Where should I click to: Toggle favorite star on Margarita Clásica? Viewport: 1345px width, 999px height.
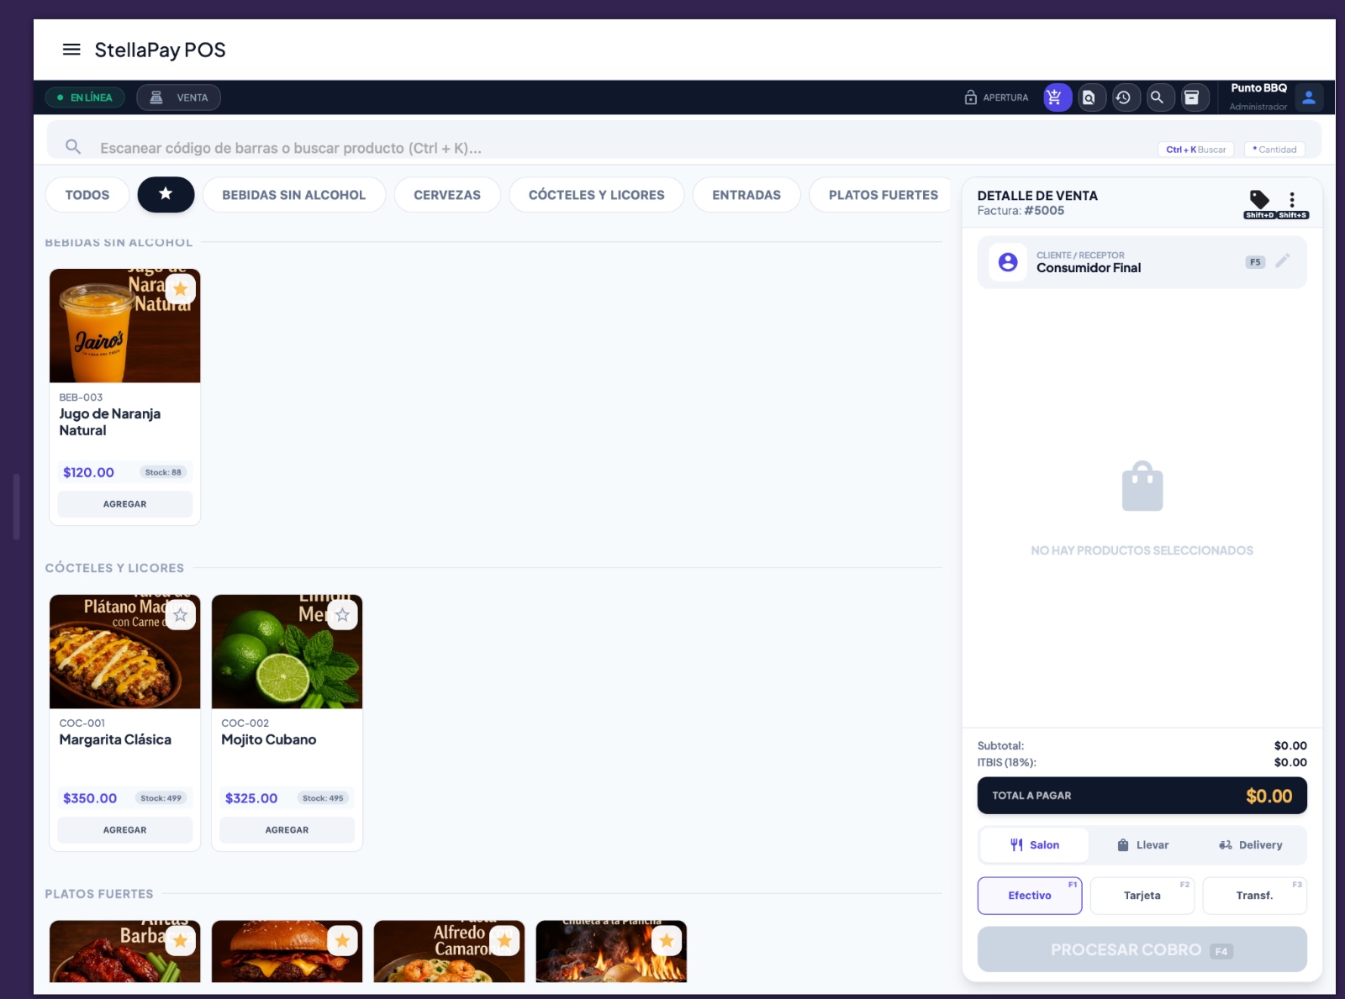pos(180,615)
